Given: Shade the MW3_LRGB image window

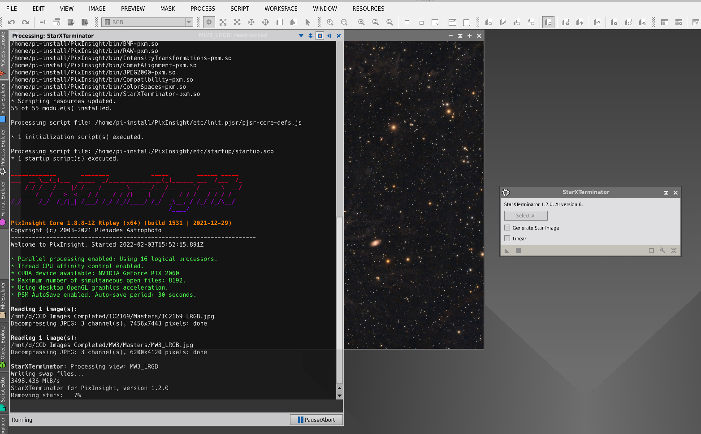Looking at the screenshot, I should tap(460, 36).
